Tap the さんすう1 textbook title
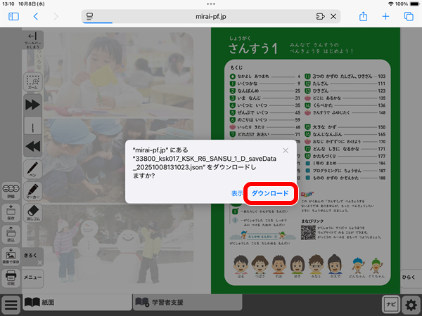Image resolution: width=422 pixels, height=316 pixels. (253, 49)
